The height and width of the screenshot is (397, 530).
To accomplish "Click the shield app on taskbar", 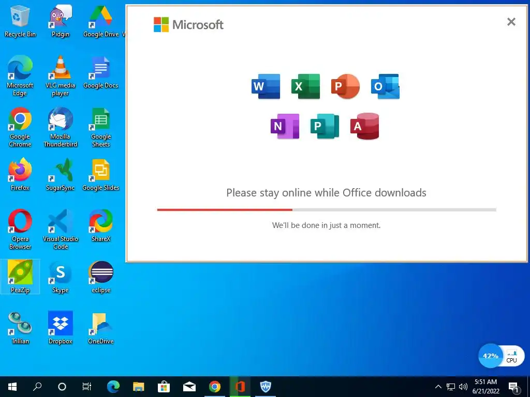I will pyautogui.click(x=266, y=387).
